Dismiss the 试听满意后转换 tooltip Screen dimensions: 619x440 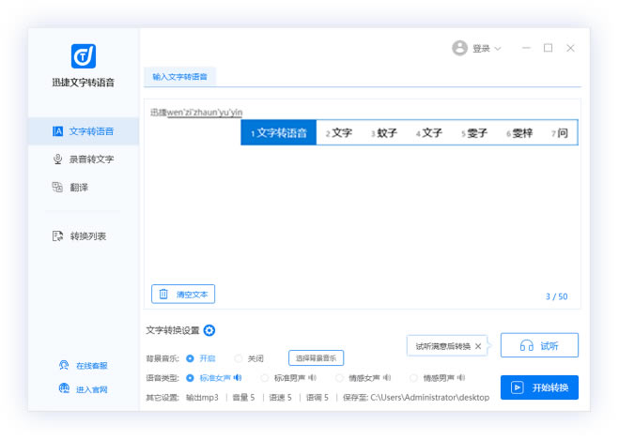pyautogui.click(x=477, y=346)
